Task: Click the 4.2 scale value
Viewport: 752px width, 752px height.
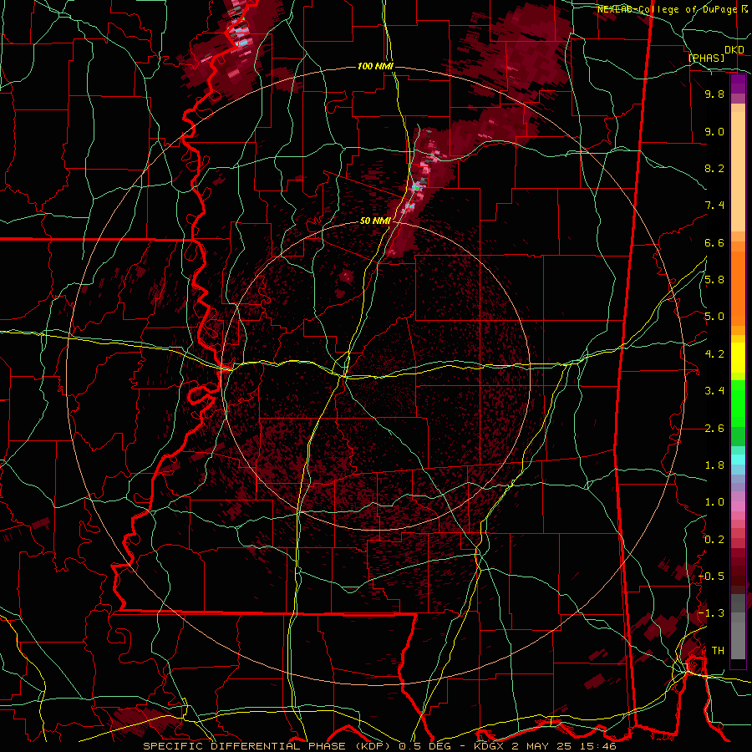Action: point(714,354)
